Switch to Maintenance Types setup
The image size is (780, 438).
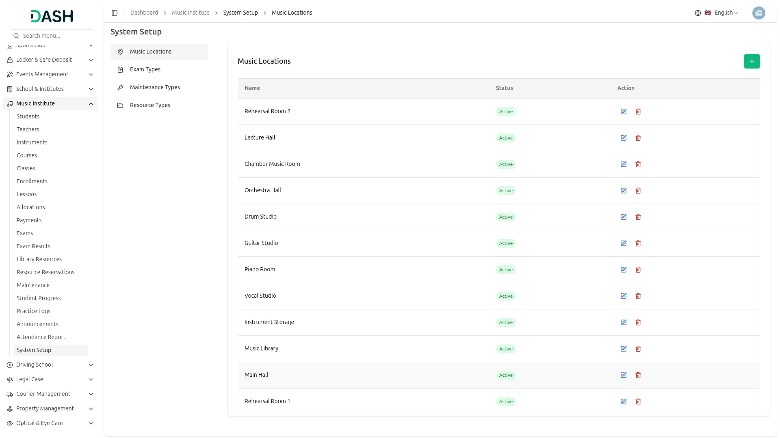155,88
